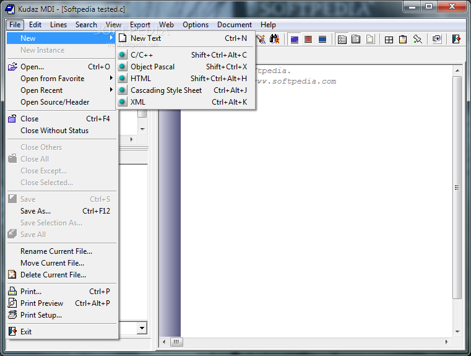
Task: Click the word-wrap arrow toolbar icon
Action: tap(436, 40)
